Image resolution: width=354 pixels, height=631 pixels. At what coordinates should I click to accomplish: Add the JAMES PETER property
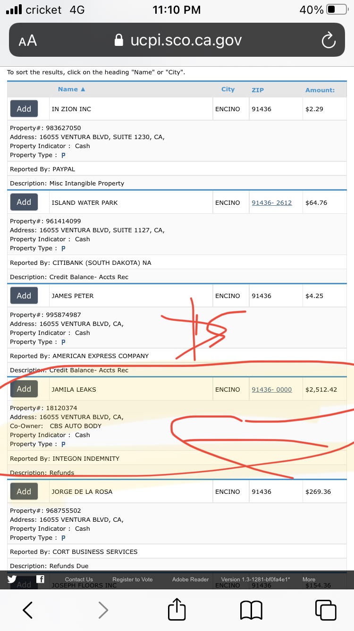pyautogui.click(x=24, y=296)
